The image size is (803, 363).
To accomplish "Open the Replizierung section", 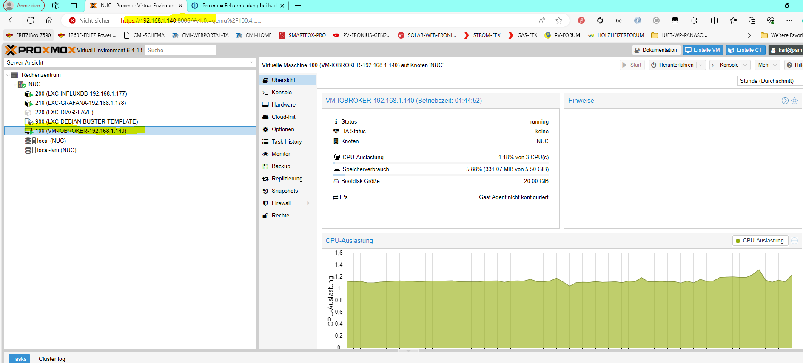I will (288, 178).
